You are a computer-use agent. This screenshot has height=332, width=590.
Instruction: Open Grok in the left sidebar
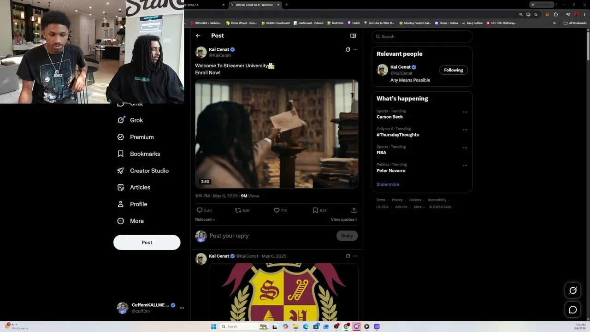point(130,120)
